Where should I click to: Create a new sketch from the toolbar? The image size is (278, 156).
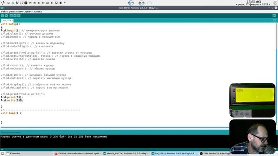tap(11, 16)
